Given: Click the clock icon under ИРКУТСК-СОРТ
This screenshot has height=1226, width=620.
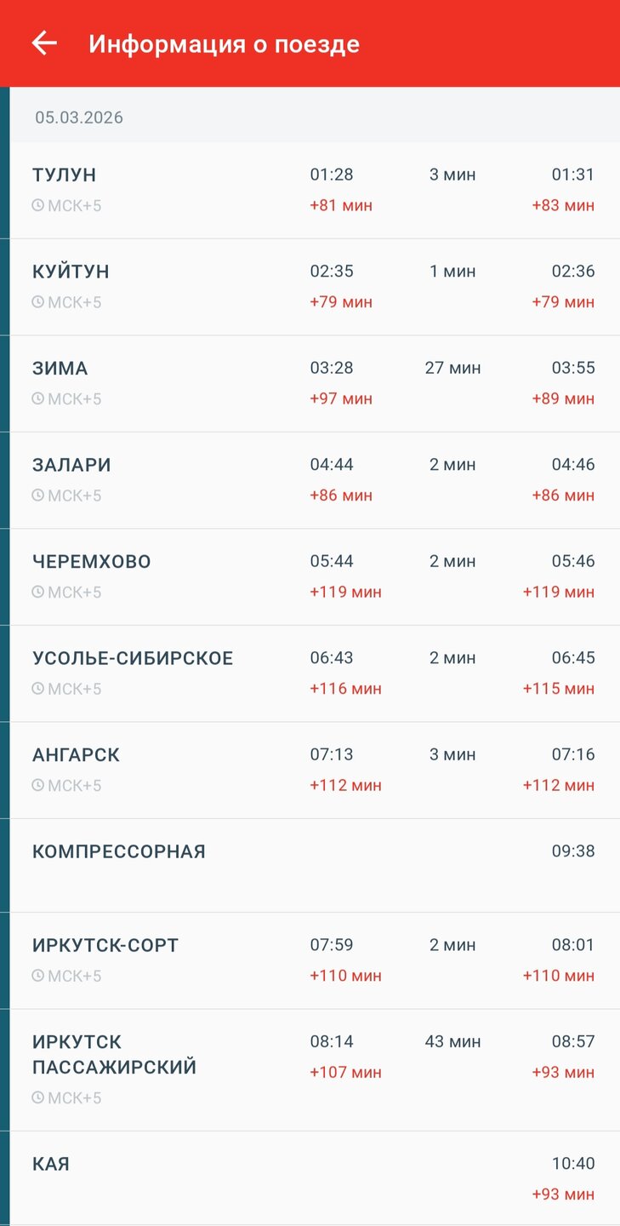Looking at the screenshot, I should (x=37, y=976).
